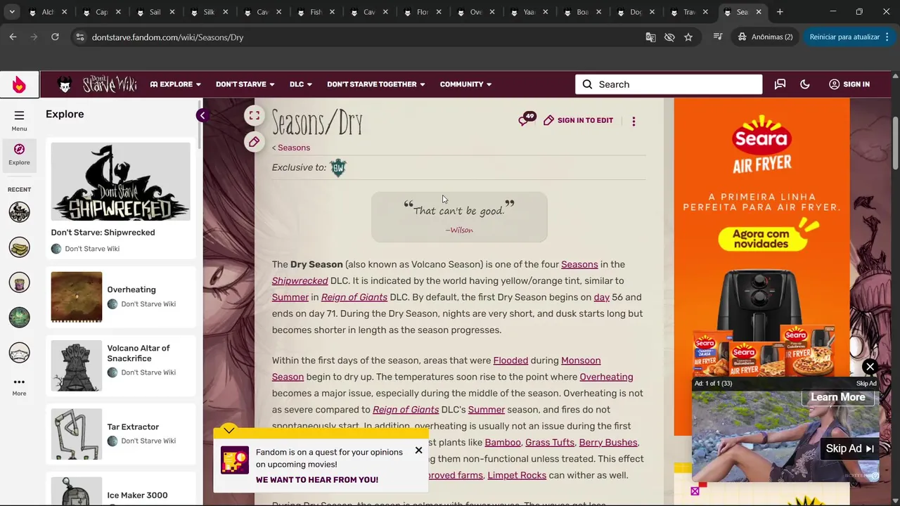Switch to the Silk browser tab
This screenshot has height=506, width=900.
click(209, 12)
